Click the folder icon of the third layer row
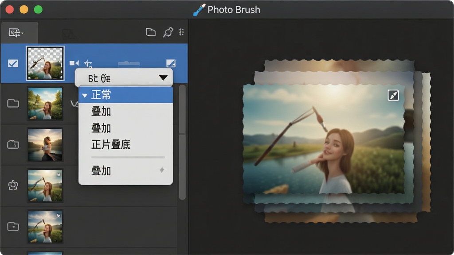Image resolution: width=454 pixels, height=255 pixels. point(13,144)
